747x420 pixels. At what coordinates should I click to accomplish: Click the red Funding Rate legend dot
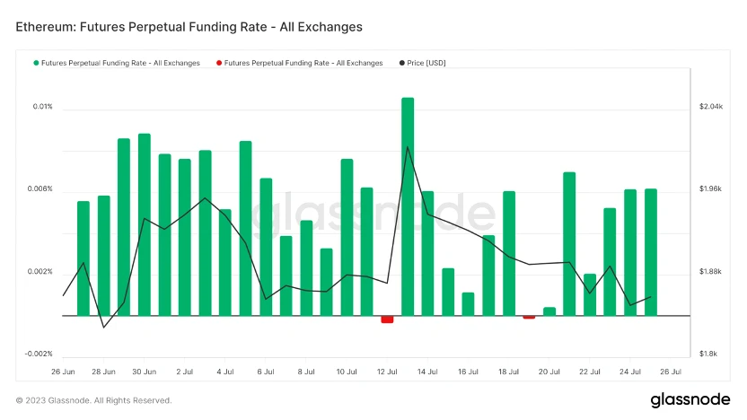219,63
